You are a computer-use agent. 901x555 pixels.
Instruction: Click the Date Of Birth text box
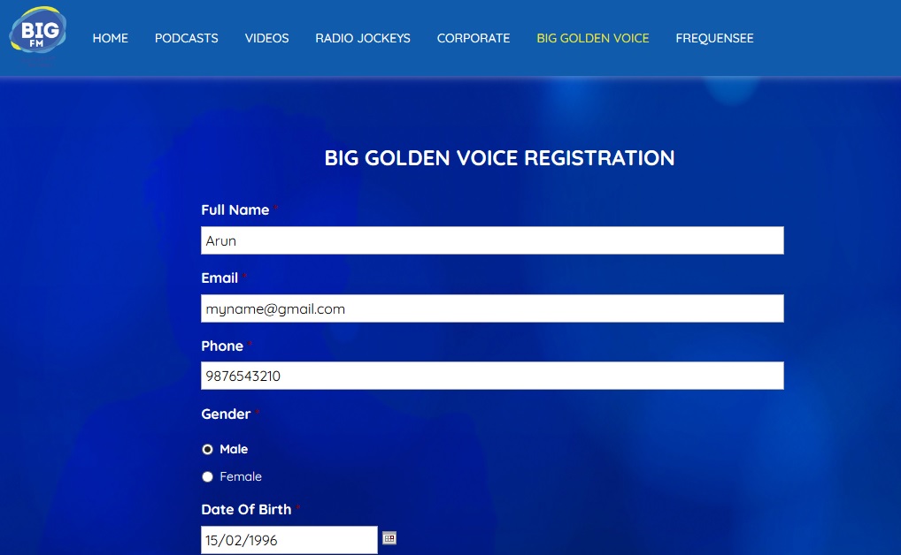tap(289, 540)
